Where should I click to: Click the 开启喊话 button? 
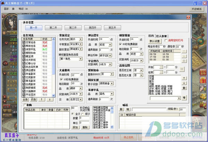click(x=197, y=9)
